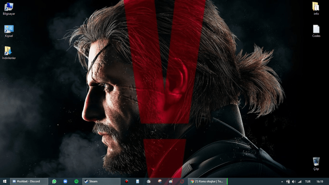Open the Bilgisayar desktop icon
329x185 pixels.
coord(9,9)
